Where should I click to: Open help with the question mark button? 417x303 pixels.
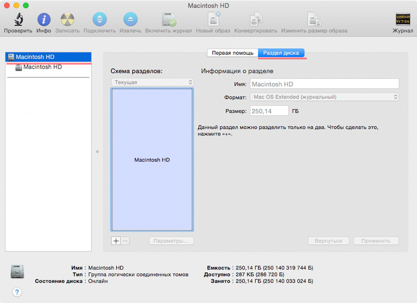[x=17, y=292]
